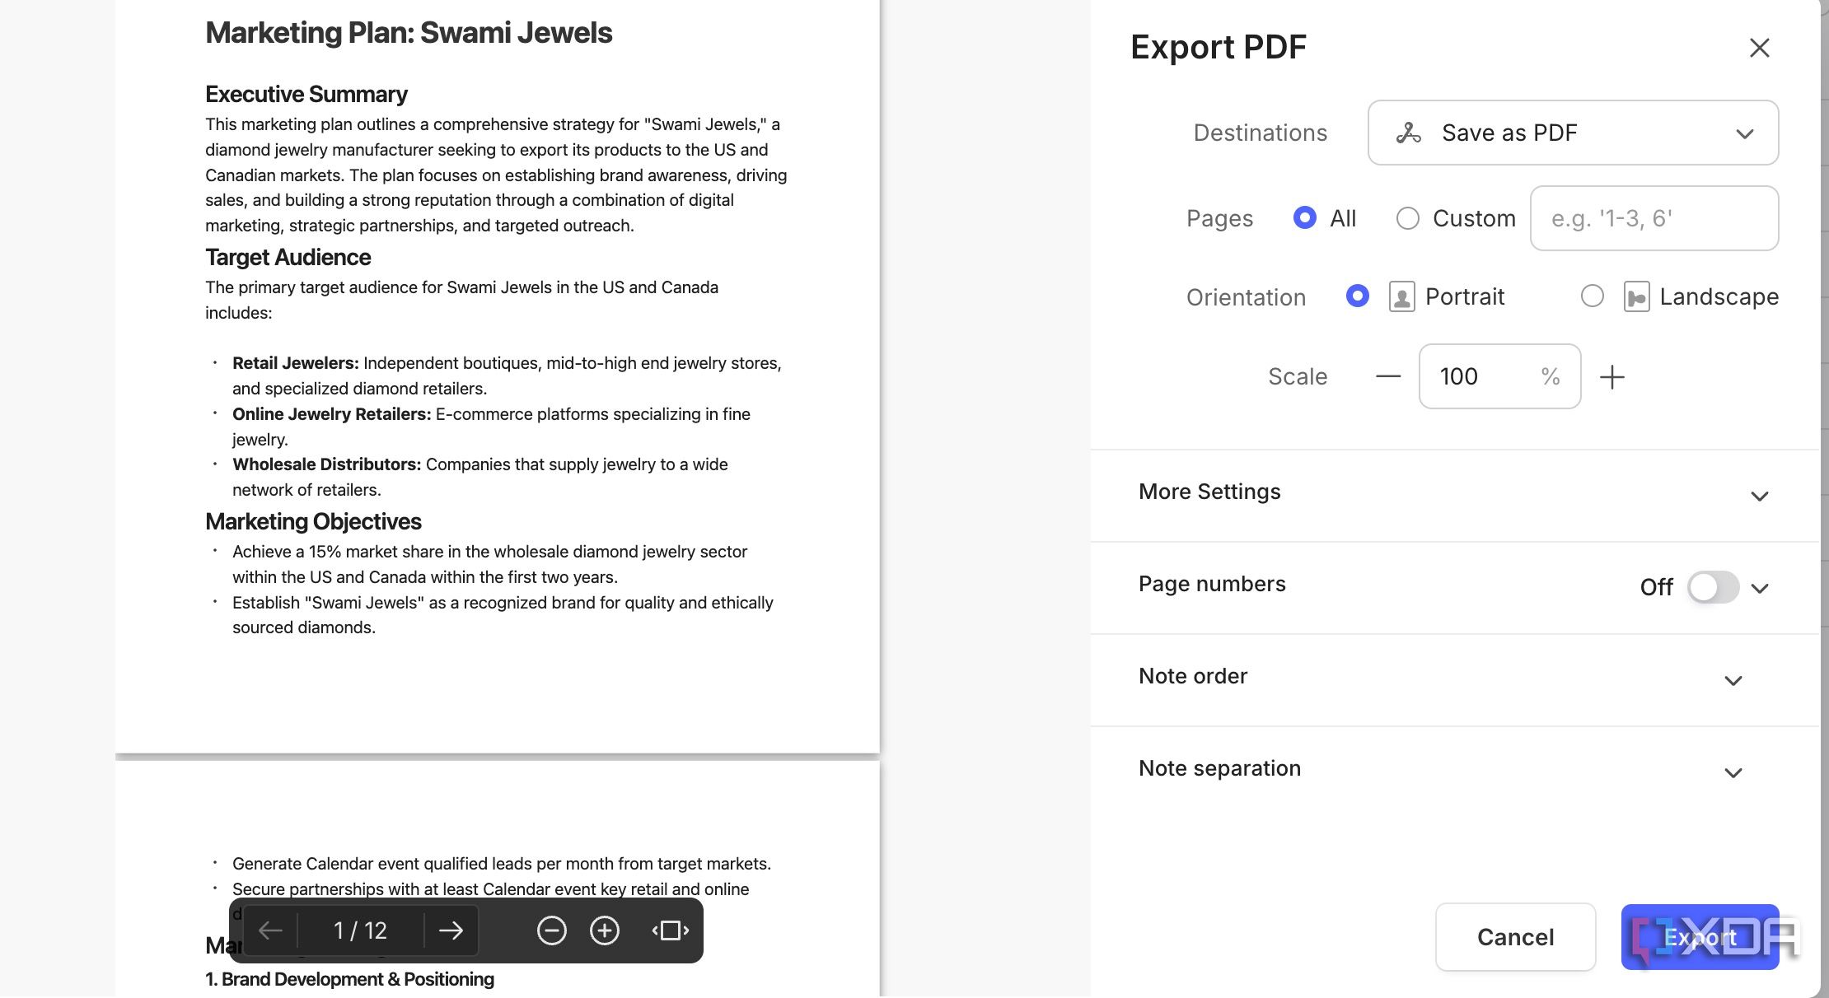Viewport: 1829px width, 998px height.
Task: Choose Landscape orientation radio button
Action: coord(1592,296)
